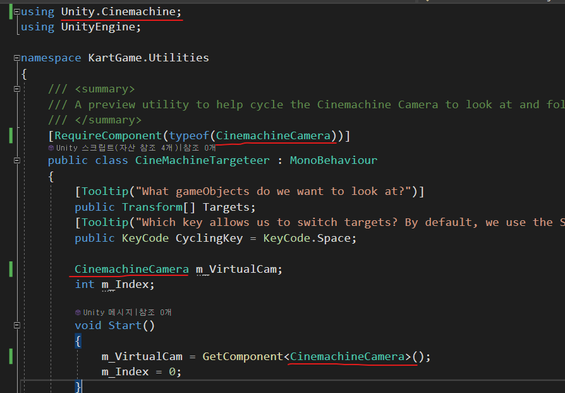Collapse the Start method block
565x393 pixels.
point(16,325)
